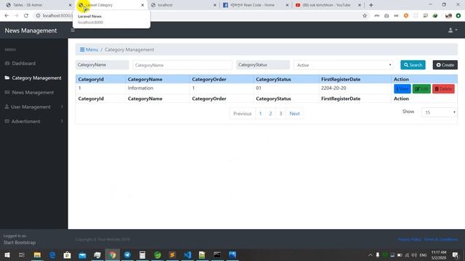The image size is (465, 261).
Task: Open the CategoryStatus Active dropdown
Action: [344, 65]
